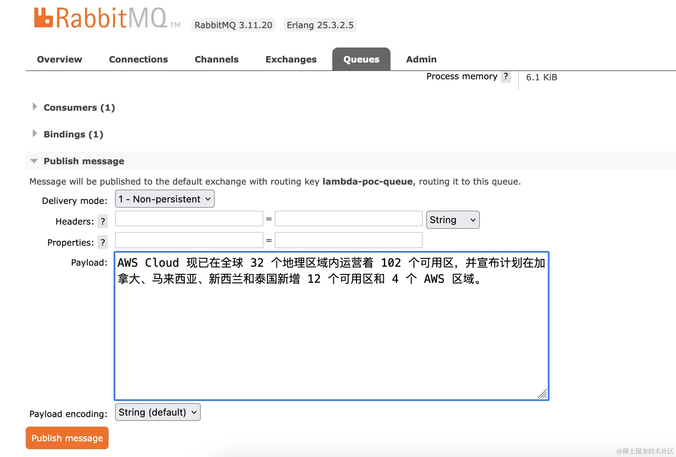Screen dimensions: 676x457
Task: Click the Process memory help icon
Action: tap(506, 76)
